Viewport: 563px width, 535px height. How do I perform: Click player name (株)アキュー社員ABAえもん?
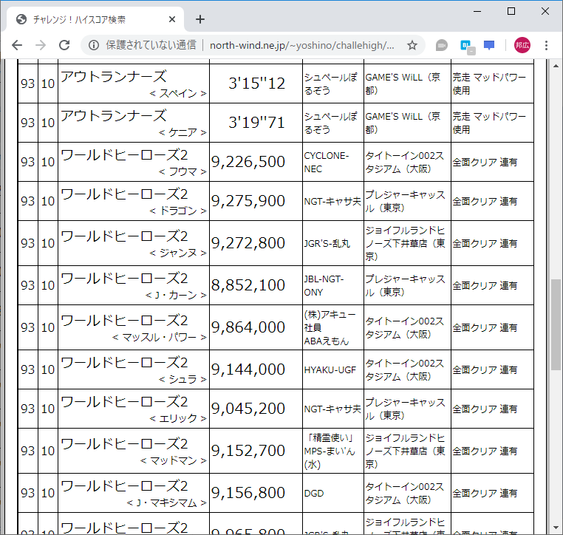[330, 328]
